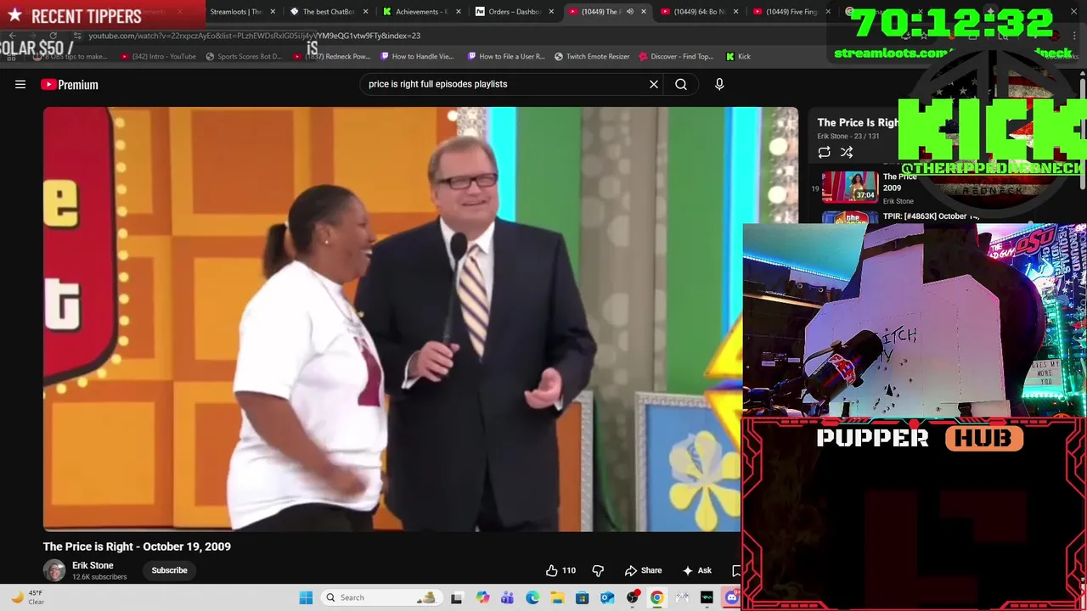
Task: Click the 110 like count
Action: (569, 570)
